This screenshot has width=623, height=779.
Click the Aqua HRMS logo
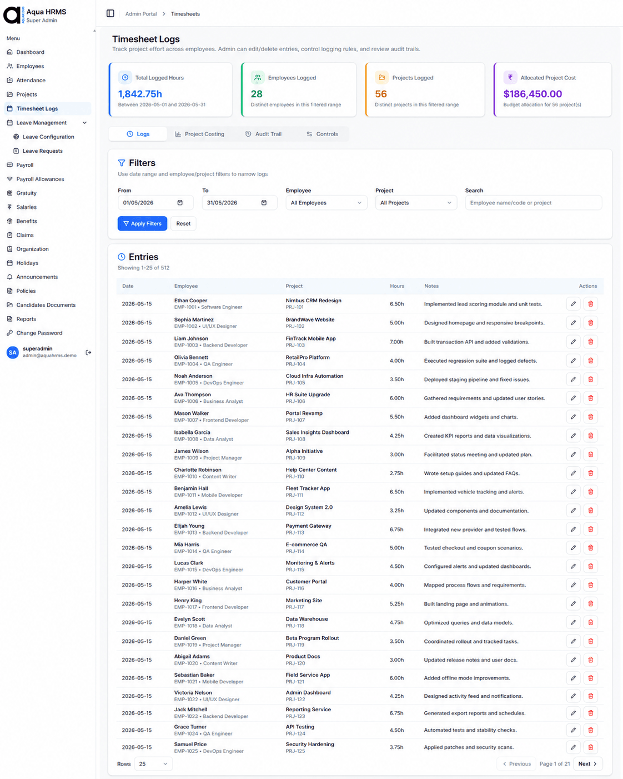(13, 16)
